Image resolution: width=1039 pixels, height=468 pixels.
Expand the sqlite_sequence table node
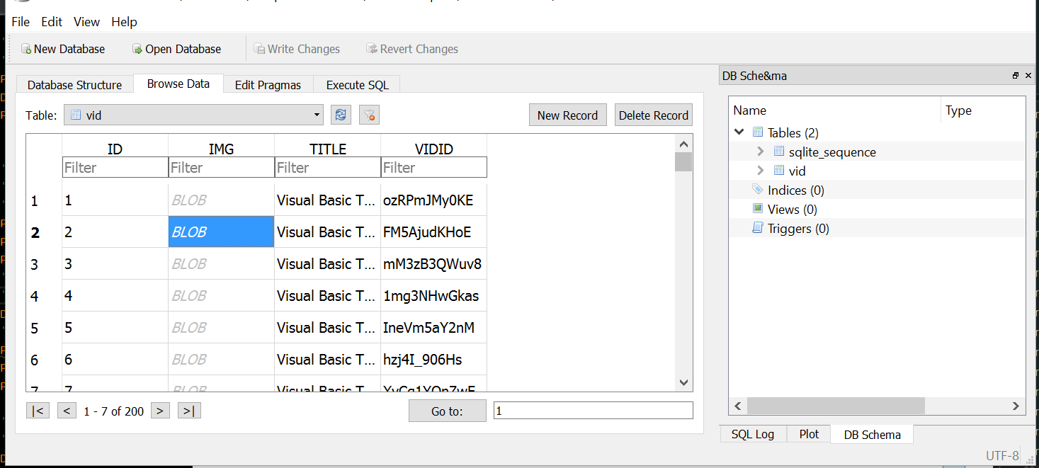click(760, 152)
